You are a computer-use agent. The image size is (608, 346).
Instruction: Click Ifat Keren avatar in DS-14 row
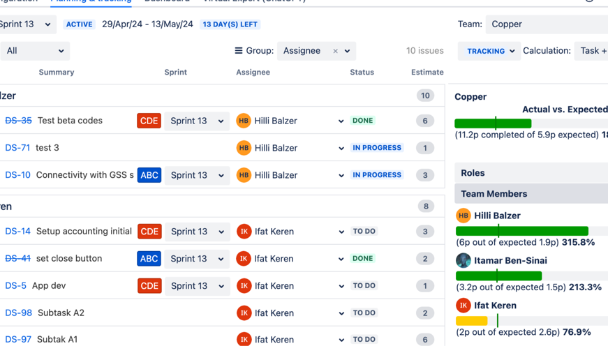(x=244, y=232)
